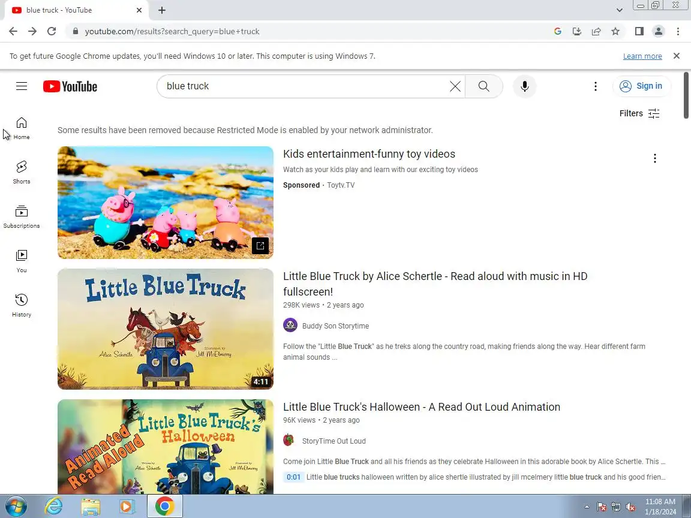The height and width of the screenshot is (518, 691).
Task: Close the blue truck - YouTube tab
Action: coord(139,10)
